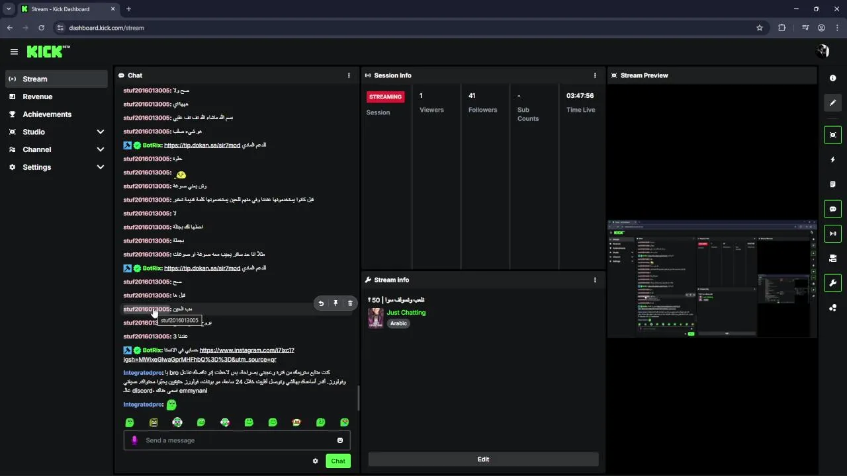Viewport: 847px width, 476px height.
Task: Open the Achievements sidebar page
Action: (56, 114)
